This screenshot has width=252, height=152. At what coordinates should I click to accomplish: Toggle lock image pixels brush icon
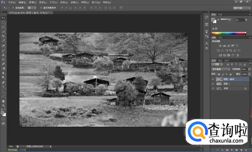(223, 74)
